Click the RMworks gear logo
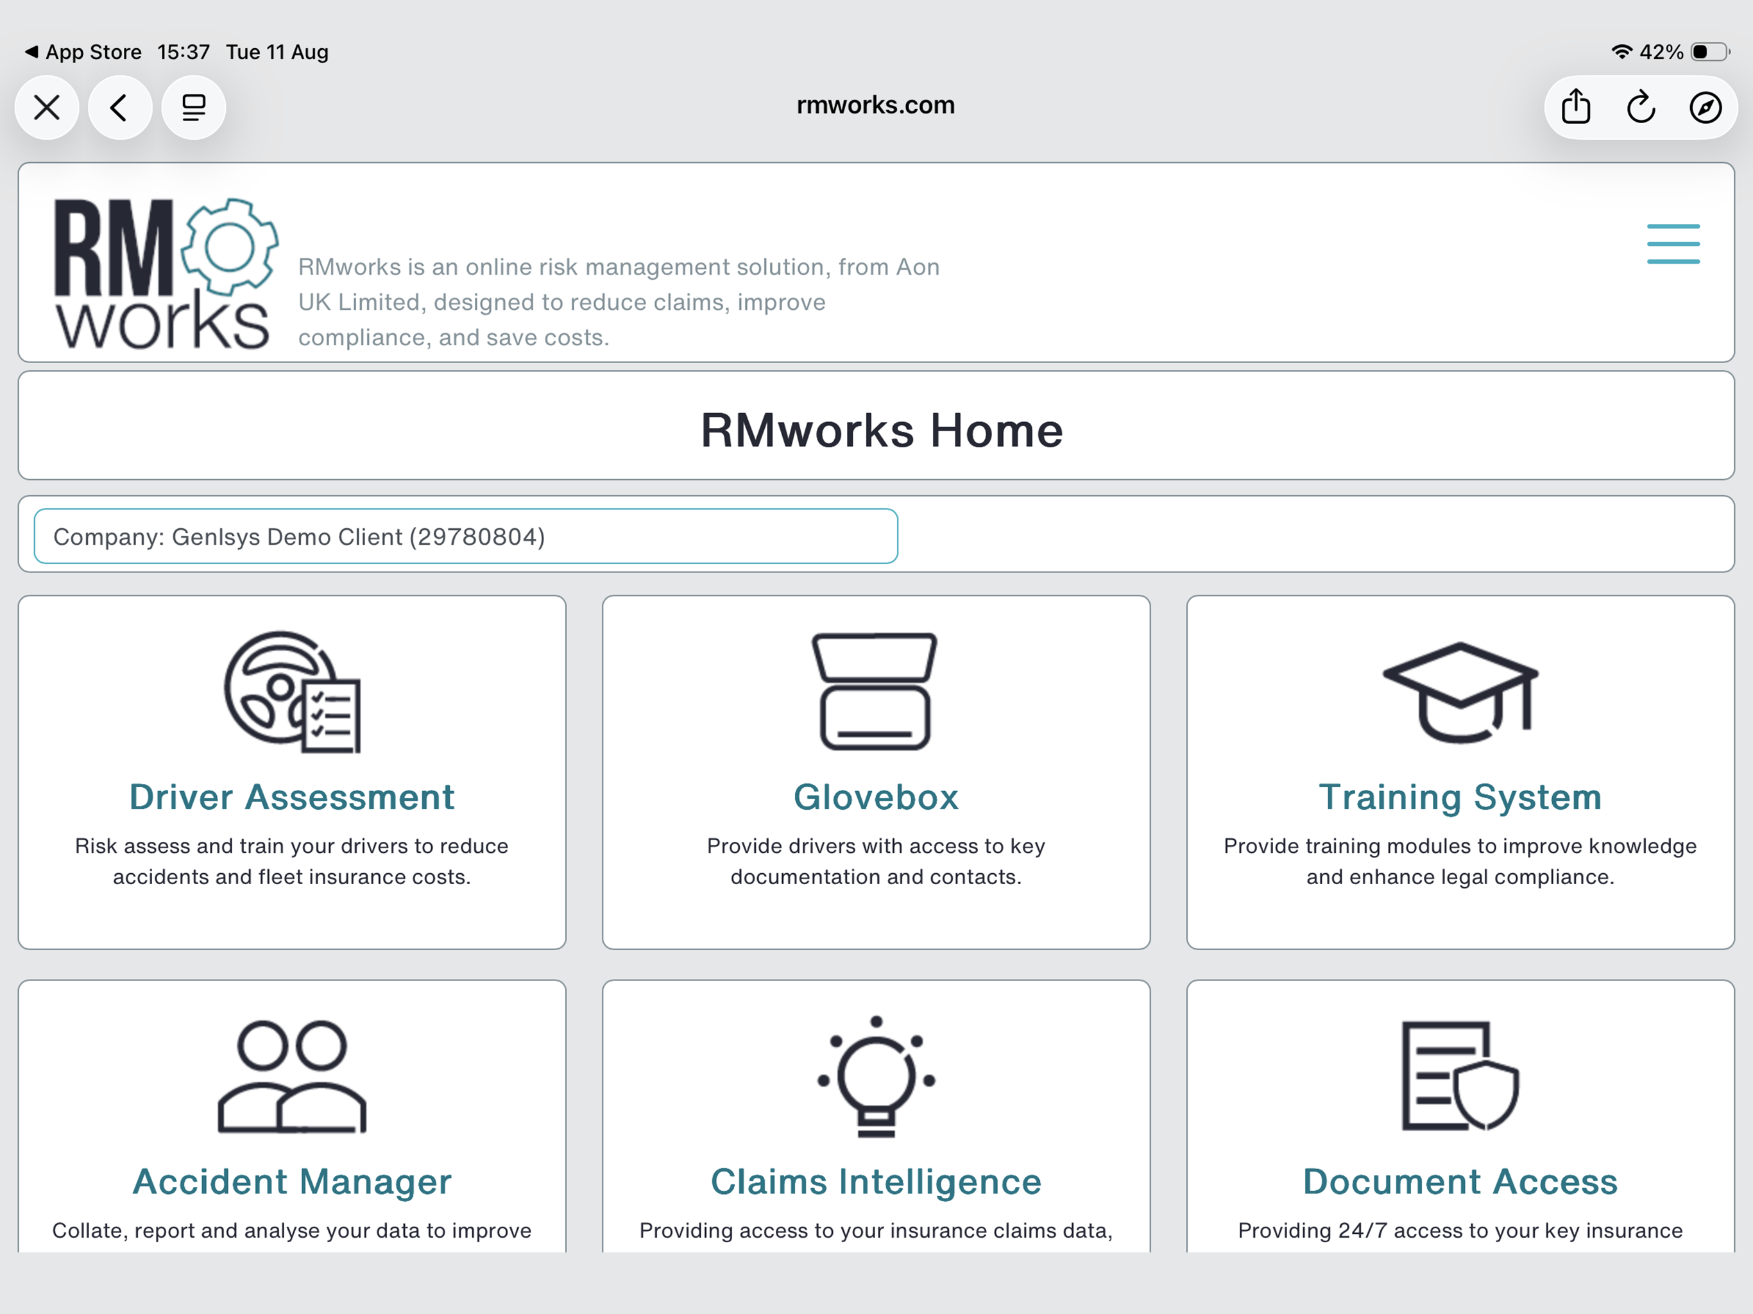Screen dimensions: 1753x1314 pyautogui.click(x=166, y=273)
